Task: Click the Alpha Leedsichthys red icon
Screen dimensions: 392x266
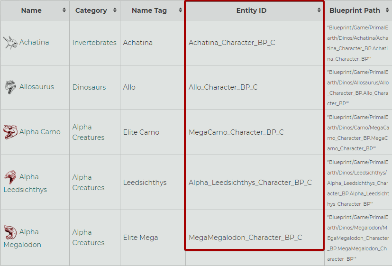Action: (x=10, y=177)
